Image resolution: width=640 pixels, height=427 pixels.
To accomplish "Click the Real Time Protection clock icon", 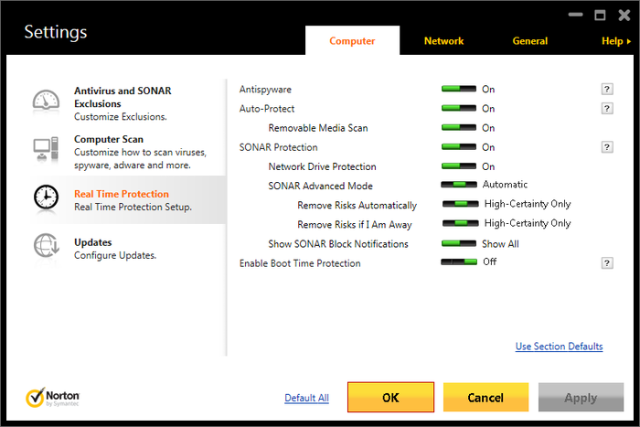I will tap(46, 197).
